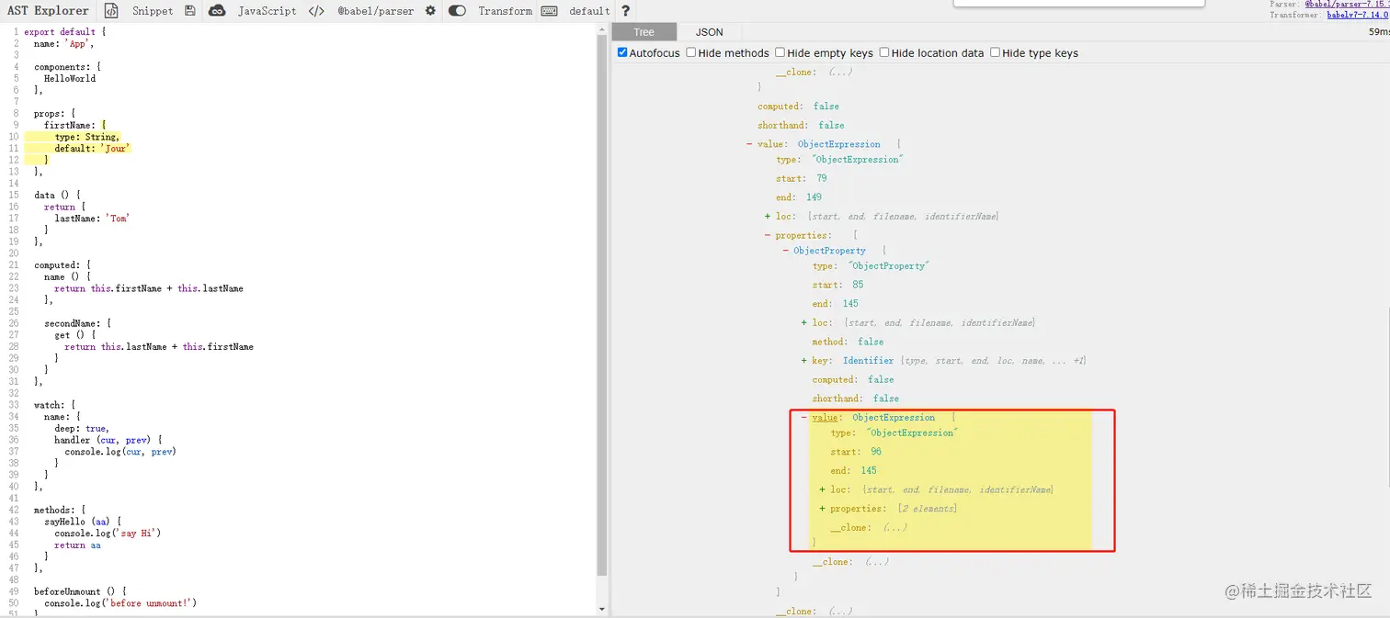Viewport: 1390px width, 618px height.
Task: Open the babelv7 transformer version link
Action: pyautogui.click(x=1358, y=15)
